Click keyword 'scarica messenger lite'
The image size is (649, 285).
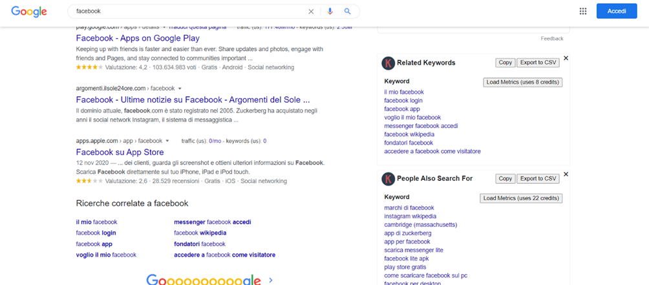point(414,250)
